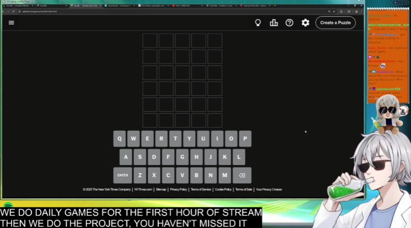The width and height of the screenshot is (411, 228).
Task: Tap the T key on the keyboard
Action: point(176,138)
